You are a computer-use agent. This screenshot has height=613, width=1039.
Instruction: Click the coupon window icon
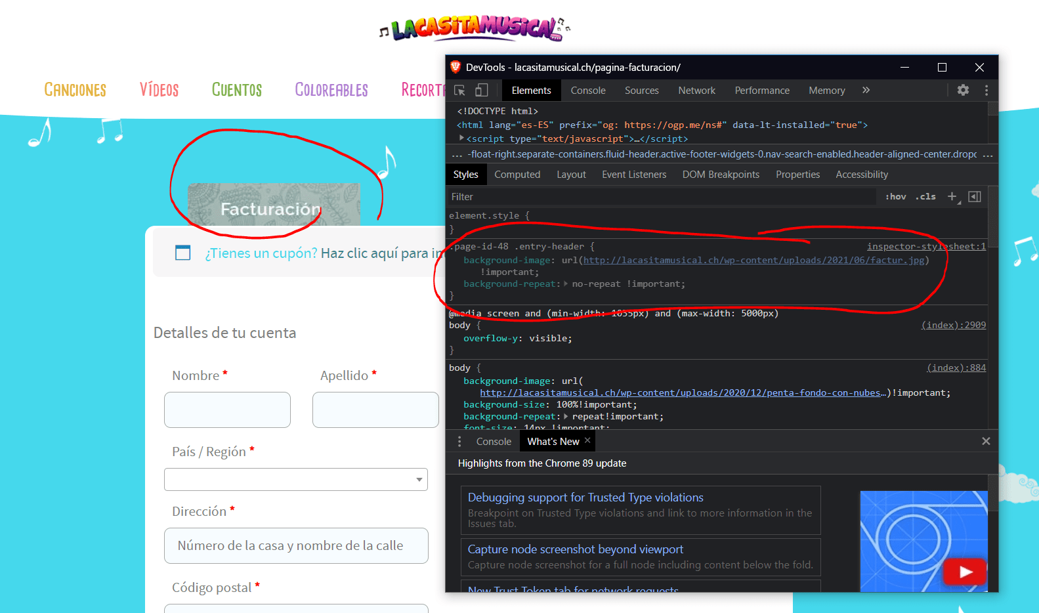click(183, 253)
